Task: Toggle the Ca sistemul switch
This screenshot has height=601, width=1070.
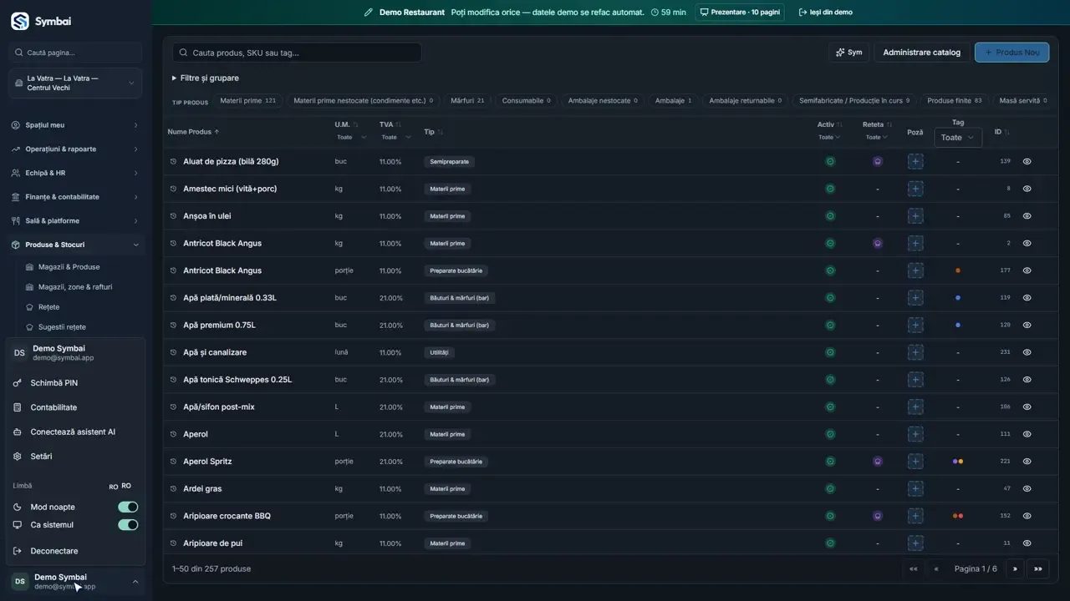Action: pyautogui.click(x=128, y=525)
